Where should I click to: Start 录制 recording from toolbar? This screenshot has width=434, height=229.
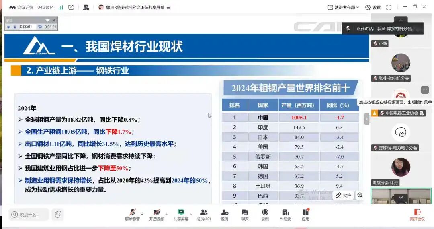pos(265,215)
